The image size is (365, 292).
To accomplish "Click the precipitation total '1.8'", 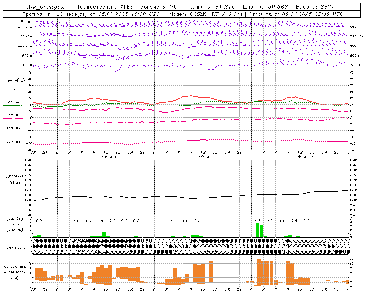I will [x=100, y=221].
